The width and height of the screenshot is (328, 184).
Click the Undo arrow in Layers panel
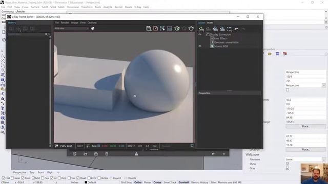[x=236, y=29]
